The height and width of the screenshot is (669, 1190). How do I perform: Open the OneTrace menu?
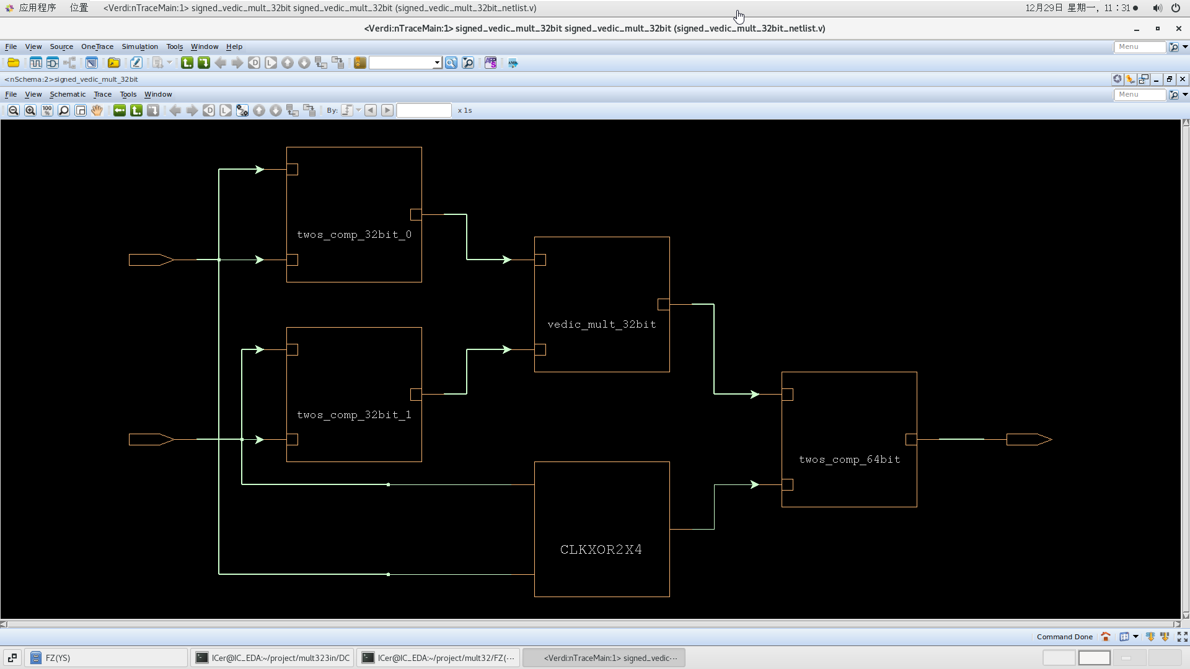[97, 46]
